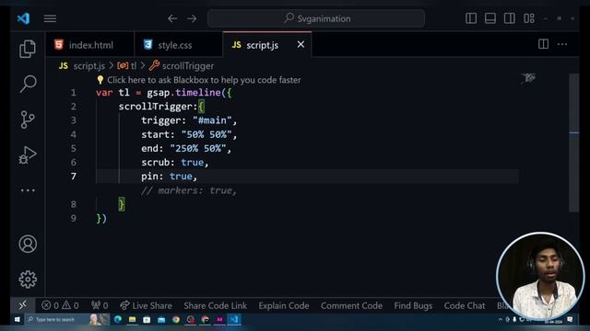Select the script.js tab

click(262, 45)
